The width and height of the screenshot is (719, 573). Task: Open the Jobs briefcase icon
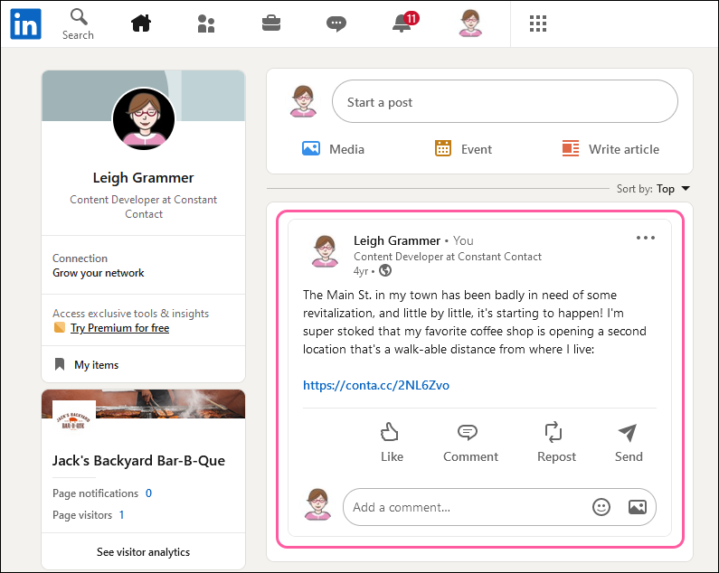coord(271,23)
